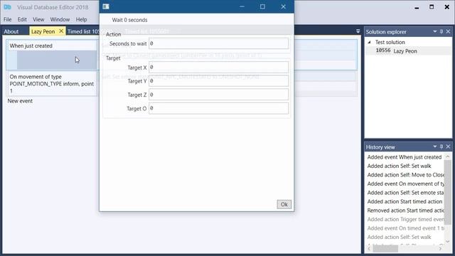Switch to the About tab
Viewport: 455px width, 256px height.
pyautogui.click(x=11, y=31)
